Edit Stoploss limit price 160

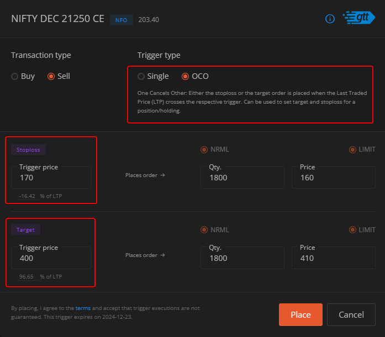[334, 178]
